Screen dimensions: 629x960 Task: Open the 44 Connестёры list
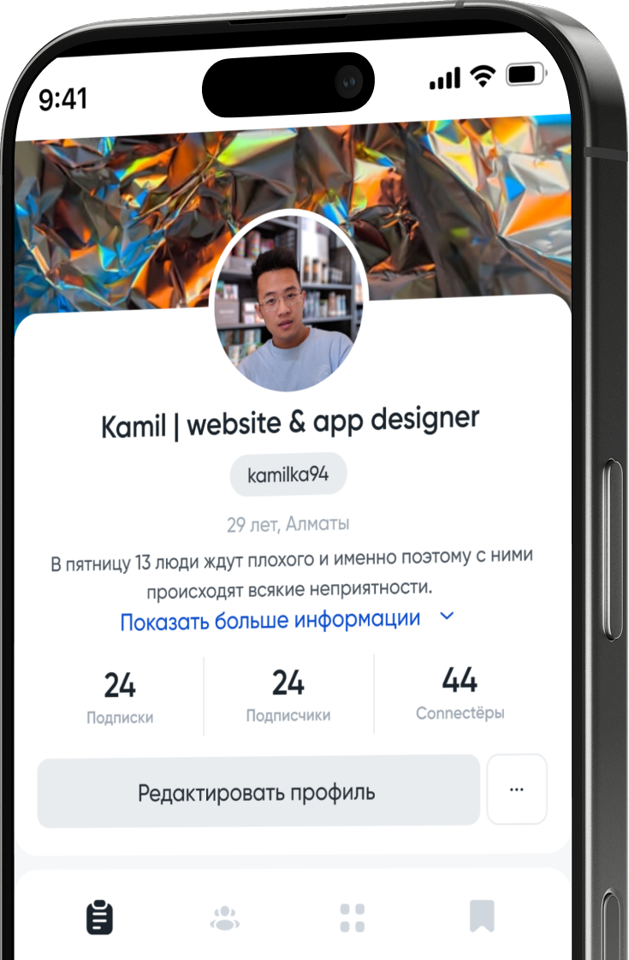coord(460,694)
